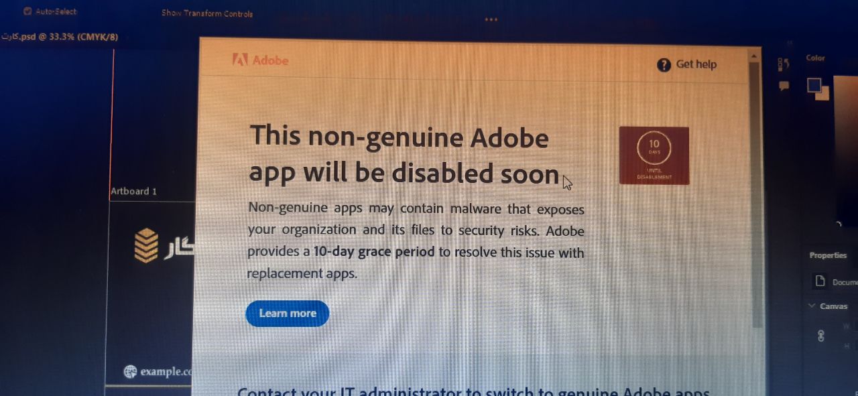The height and width of the screenshot is (396, 858).
Task: Click the globe icon beside example.com
Action: click(x=131, y=371)
